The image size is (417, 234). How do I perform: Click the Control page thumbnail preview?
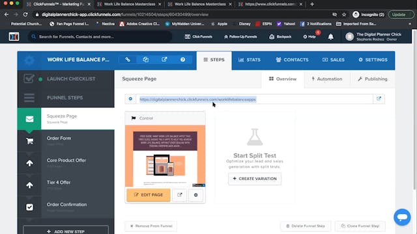point(165,156)
